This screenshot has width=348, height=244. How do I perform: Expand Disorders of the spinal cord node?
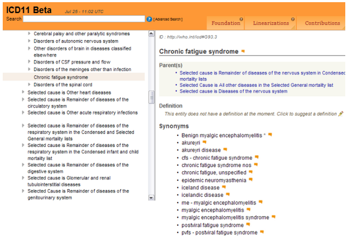[29, 85]
